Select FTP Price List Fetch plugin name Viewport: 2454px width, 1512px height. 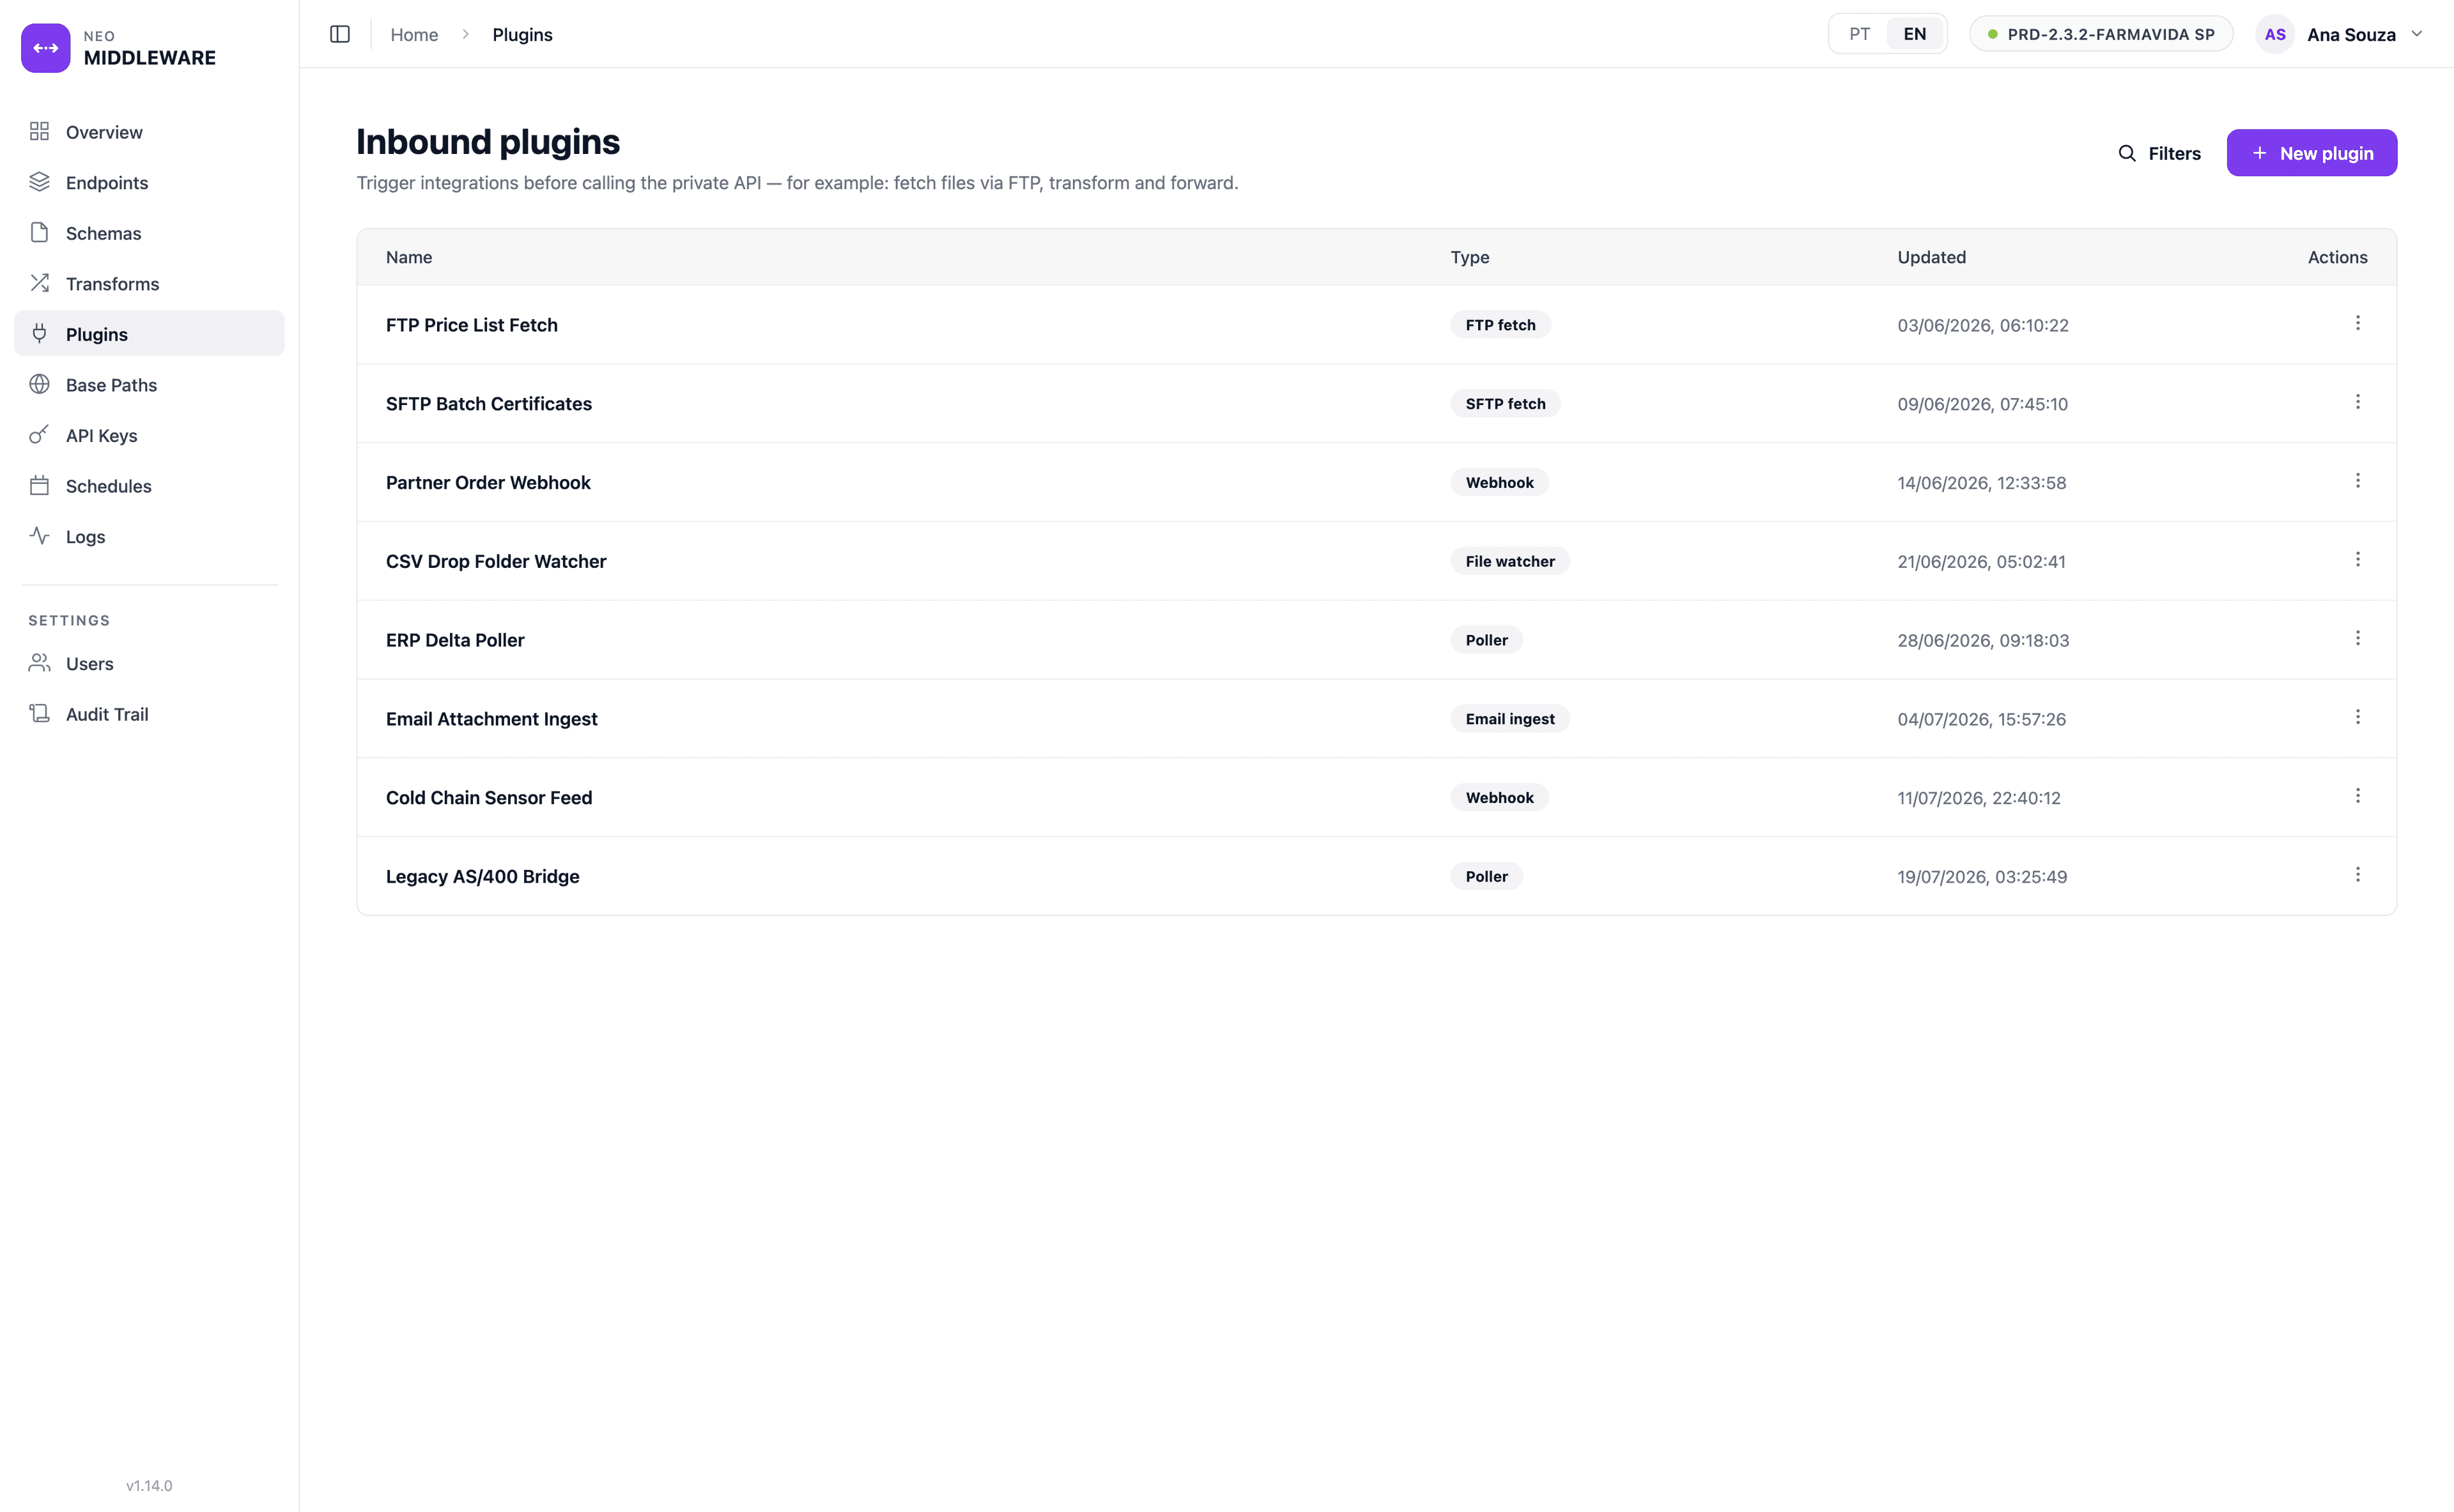pyautogui.click(x=472, y=325)
